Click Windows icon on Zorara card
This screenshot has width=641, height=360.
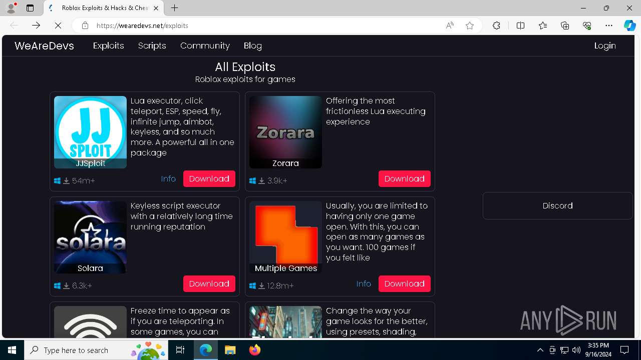[x=252, y=181]
